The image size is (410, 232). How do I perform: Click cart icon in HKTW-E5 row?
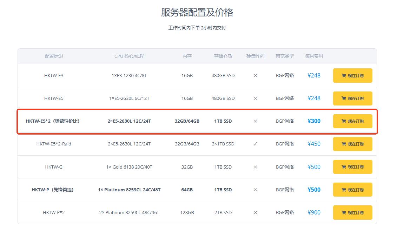coord(344,98)
